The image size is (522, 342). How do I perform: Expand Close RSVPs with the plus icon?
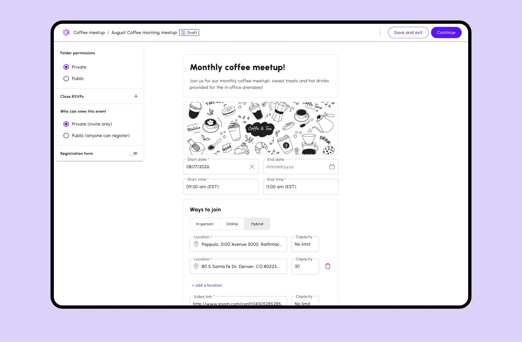coord(136,96)
